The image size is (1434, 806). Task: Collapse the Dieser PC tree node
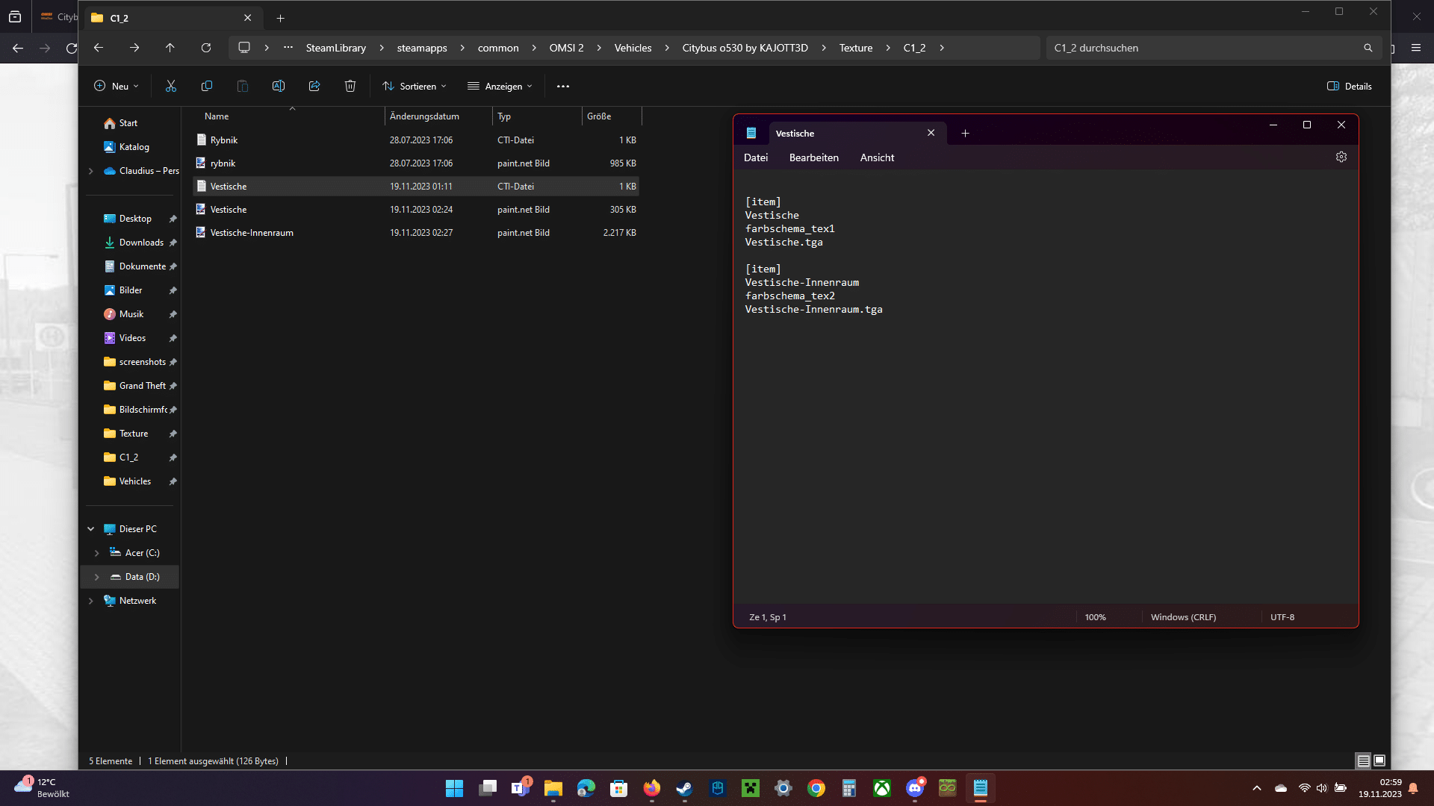tap(91, 529)
